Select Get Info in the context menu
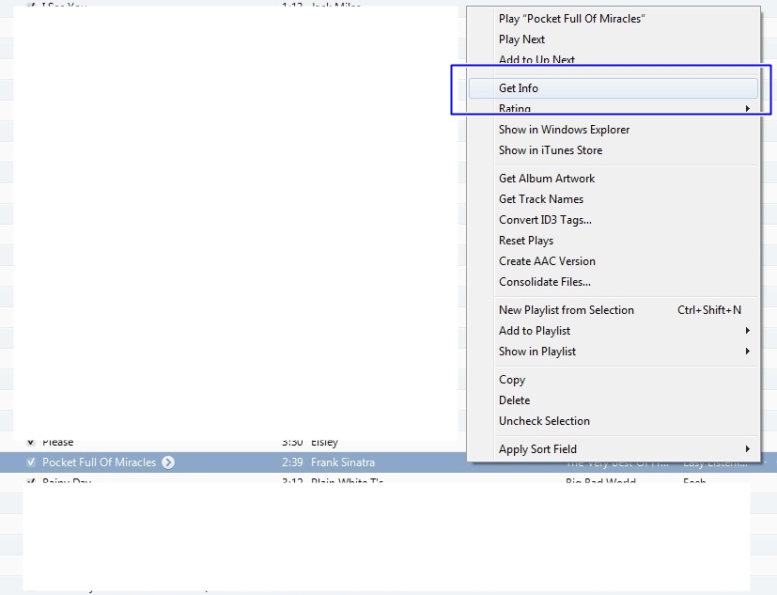This screenshot has height=595, width=777. [614, 87]
